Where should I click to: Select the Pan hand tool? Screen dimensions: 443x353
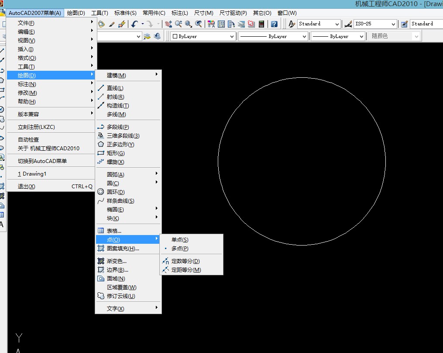(x=168, y=24)
